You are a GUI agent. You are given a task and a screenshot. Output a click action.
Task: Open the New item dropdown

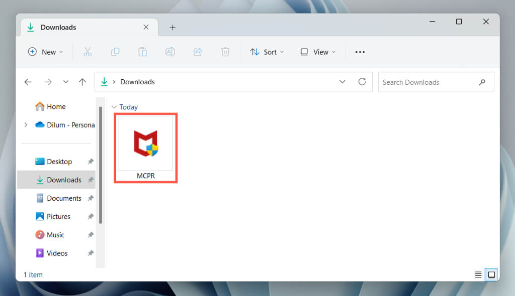tap(45, 52)
